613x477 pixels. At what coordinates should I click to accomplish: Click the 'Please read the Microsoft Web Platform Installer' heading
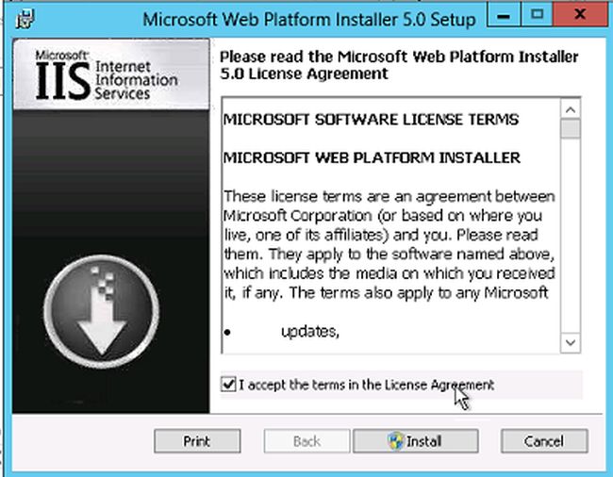[x=399, y=65]
